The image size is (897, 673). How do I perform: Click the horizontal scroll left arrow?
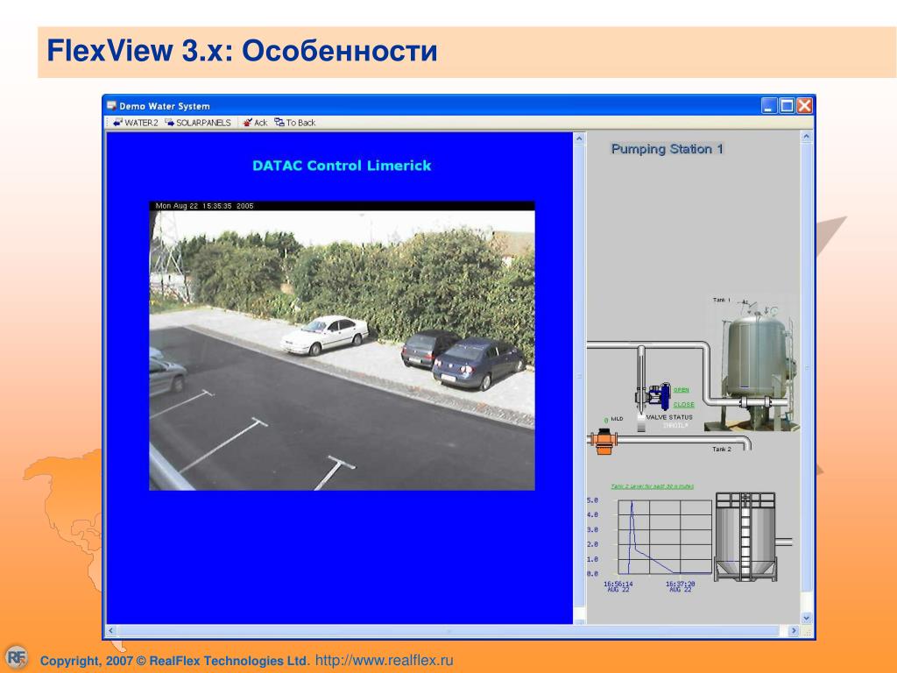(111, 631)
